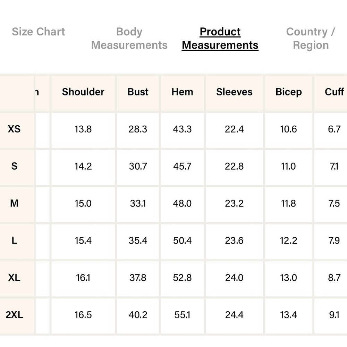Click the 2XL sleeves value 24.4

point(234,315)
